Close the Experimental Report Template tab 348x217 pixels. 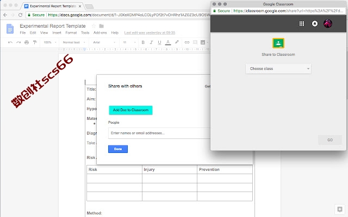[x=80, y=6]
